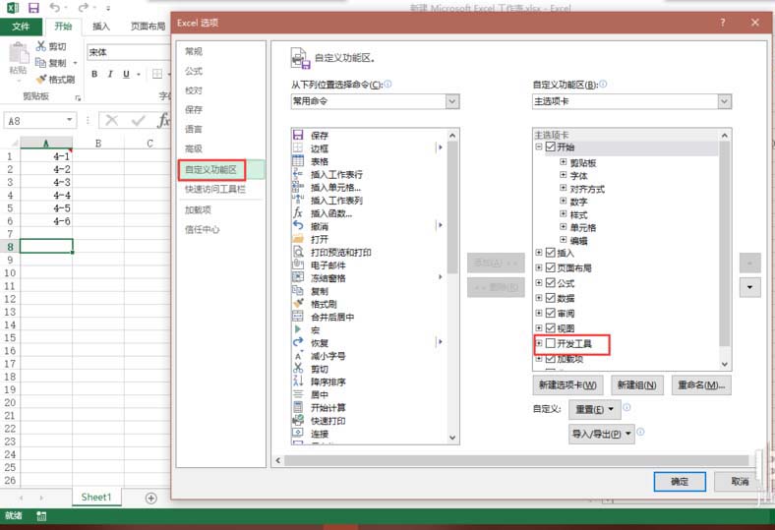Click the Cancel X icon in the formula bar
Screen dimensions: 775x530
point(112,120)
